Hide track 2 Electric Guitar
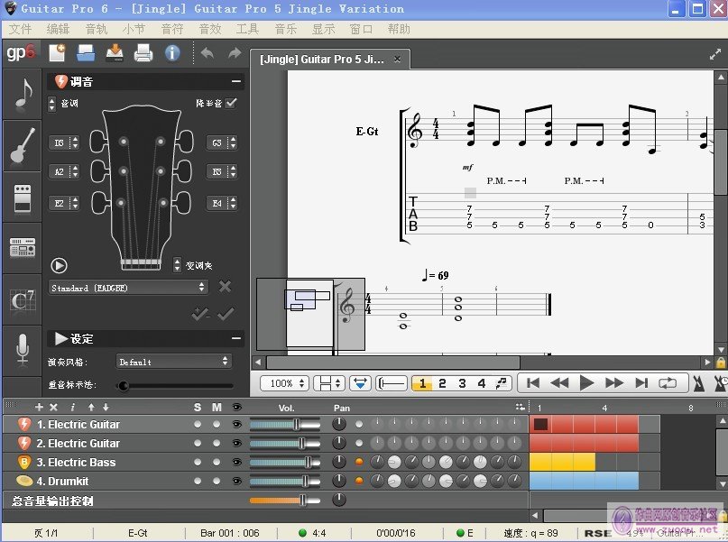This screenshot has height=542, width=728. 236,443
